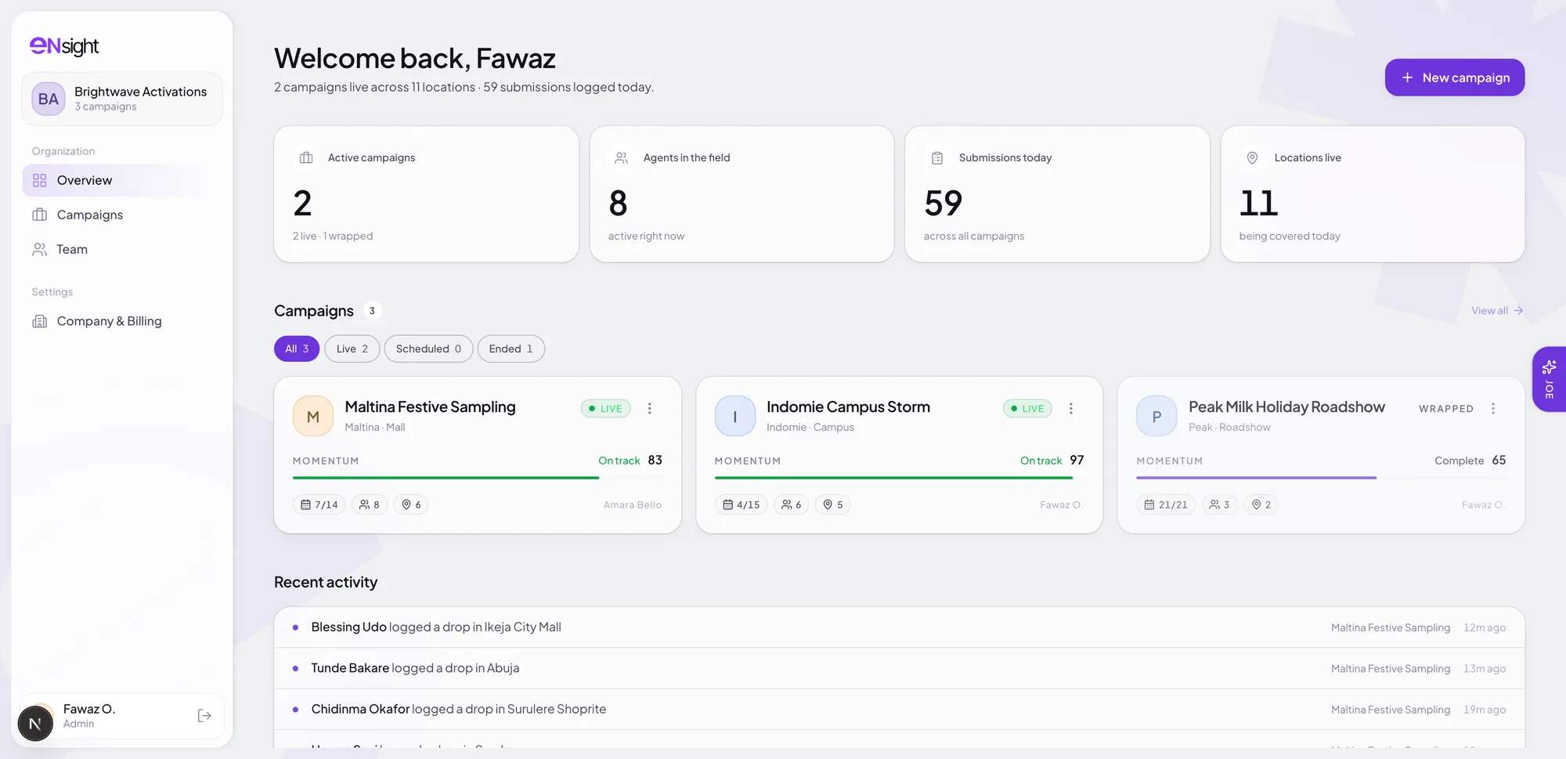Go to Campaigns in sidebar
Viewport: 1566px width, 759px height.
122,215
